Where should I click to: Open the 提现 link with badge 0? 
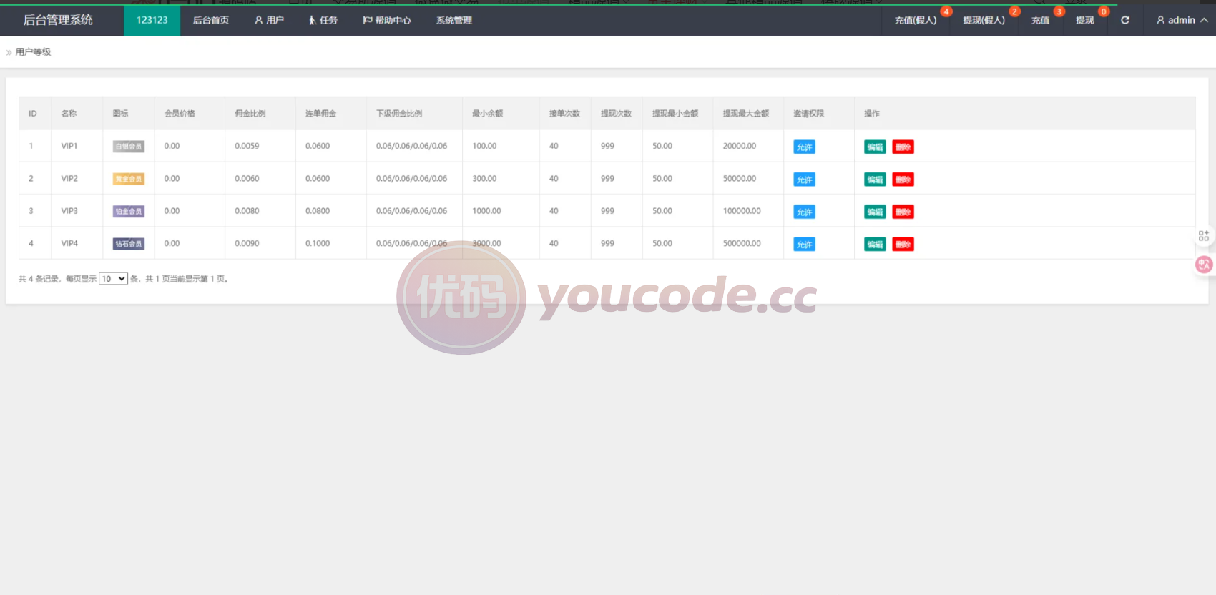pos(1085,20)
